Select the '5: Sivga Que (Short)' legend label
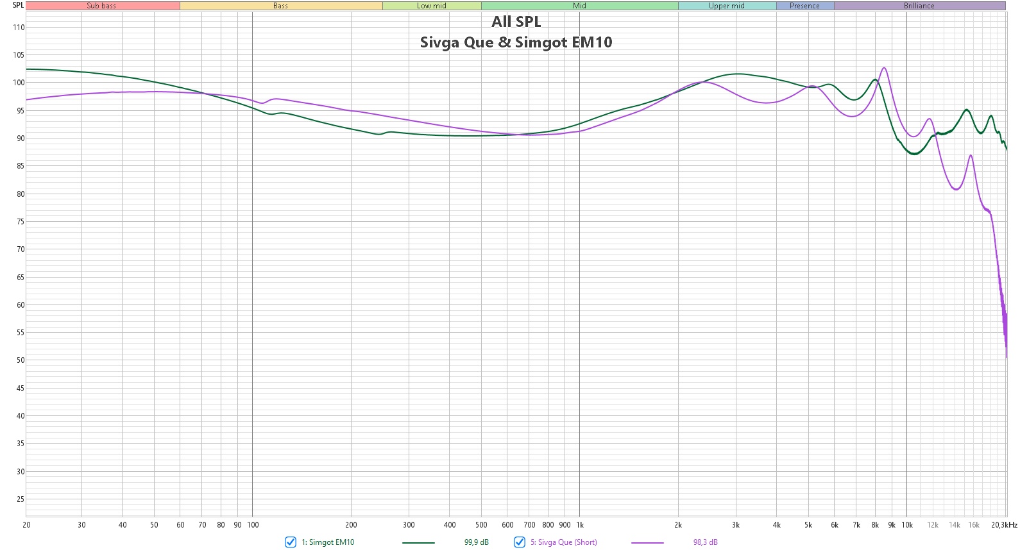This screenshot has height=550, width=1020. click(x=564, y=542)
